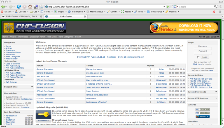The width and height of the screenshot is (224, 128).
Task: Click the W3C Valid CSS award badge
Action: tap(202, 113)
